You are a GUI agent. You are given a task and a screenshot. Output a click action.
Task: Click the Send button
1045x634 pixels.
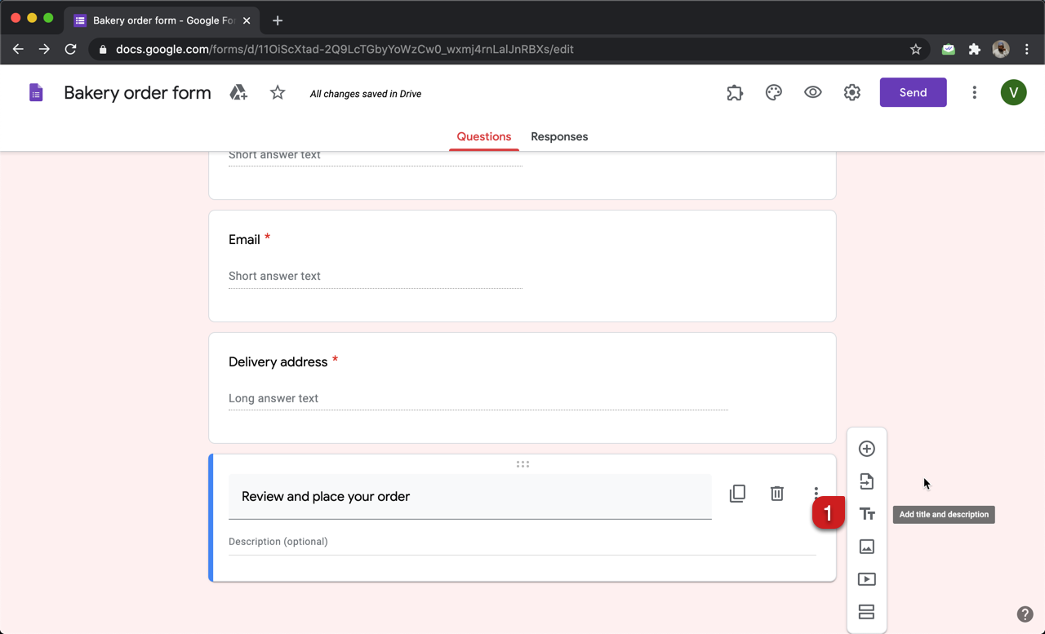913,92
